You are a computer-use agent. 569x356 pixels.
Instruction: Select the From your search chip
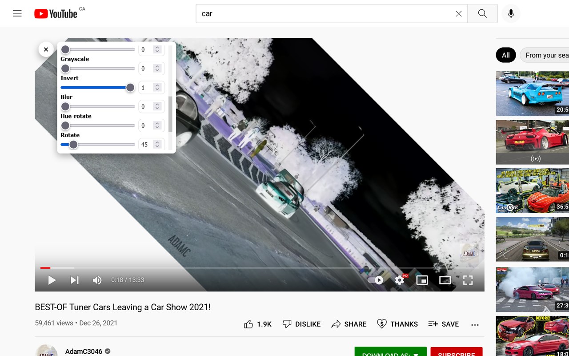tap(545, 55)
